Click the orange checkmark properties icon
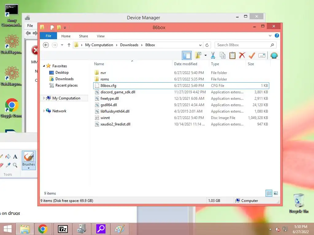Screen dimensions: 314x235 (252, 55)
